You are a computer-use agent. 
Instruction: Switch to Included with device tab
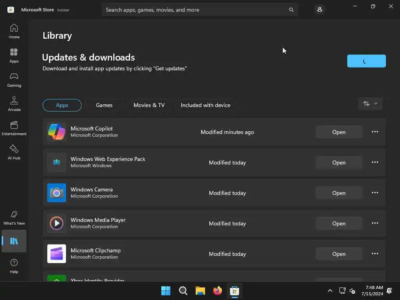[205, 105]
